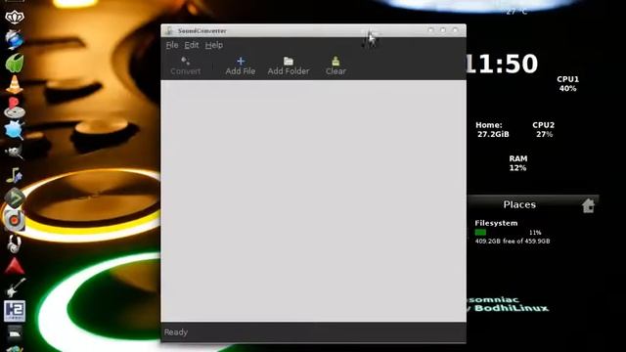Click the home icon beside Places
Image resolution: width=626 pixels, height=352 pixels.
point(588,205)
